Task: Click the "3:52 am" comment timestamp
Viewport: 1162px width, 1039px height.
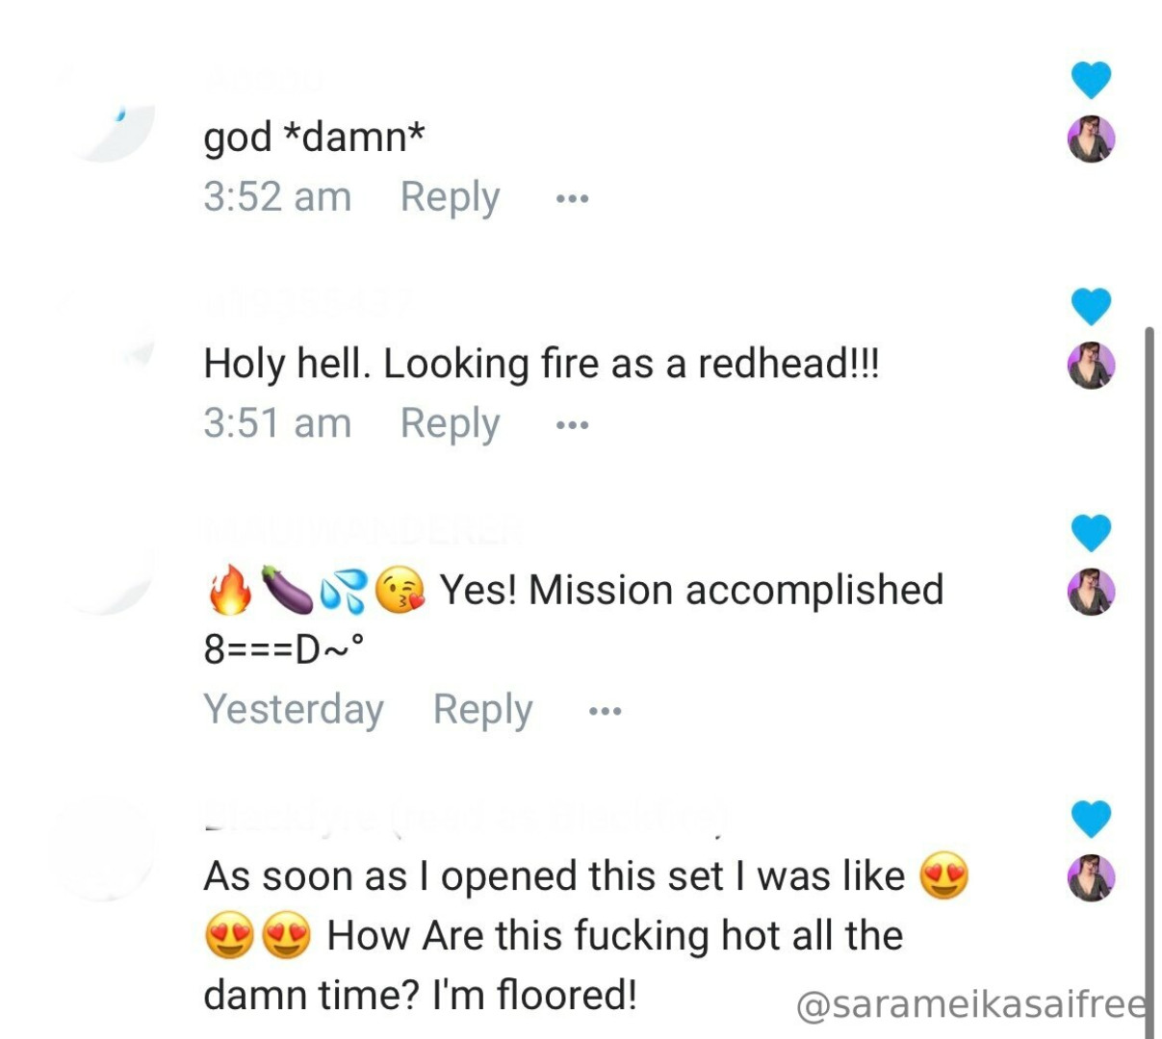Action: point(277,197)
